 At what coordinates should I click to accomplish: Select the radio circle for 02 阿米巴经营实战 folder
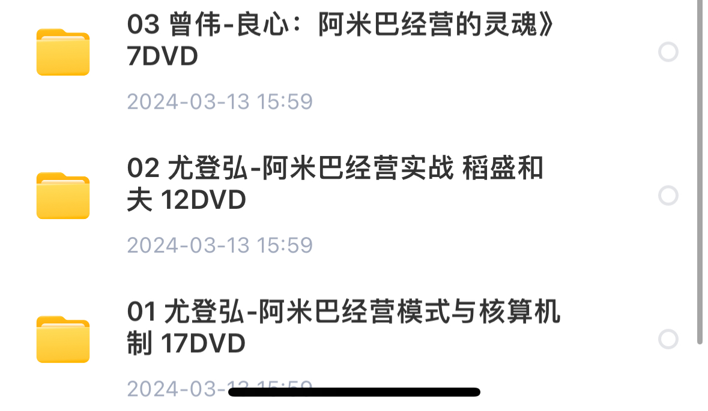tap(668, 196)
